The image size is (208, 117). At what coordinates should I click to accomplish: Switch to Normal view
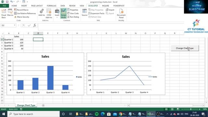pyautogui.click(x=166, y=109)
